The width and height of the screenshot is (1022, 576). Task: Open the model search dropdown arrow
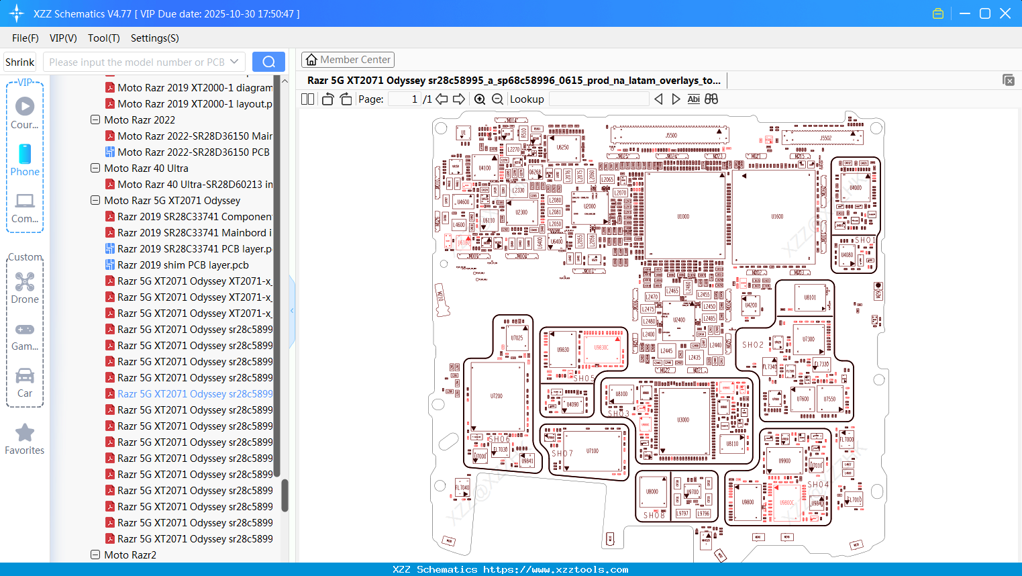234,62
